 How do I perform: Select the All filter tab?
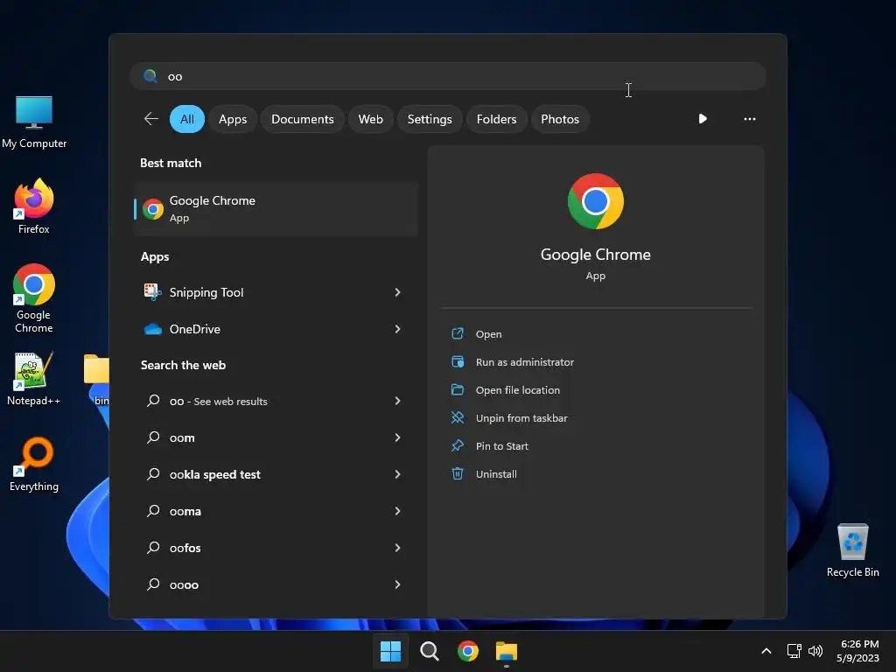[187, 119]
